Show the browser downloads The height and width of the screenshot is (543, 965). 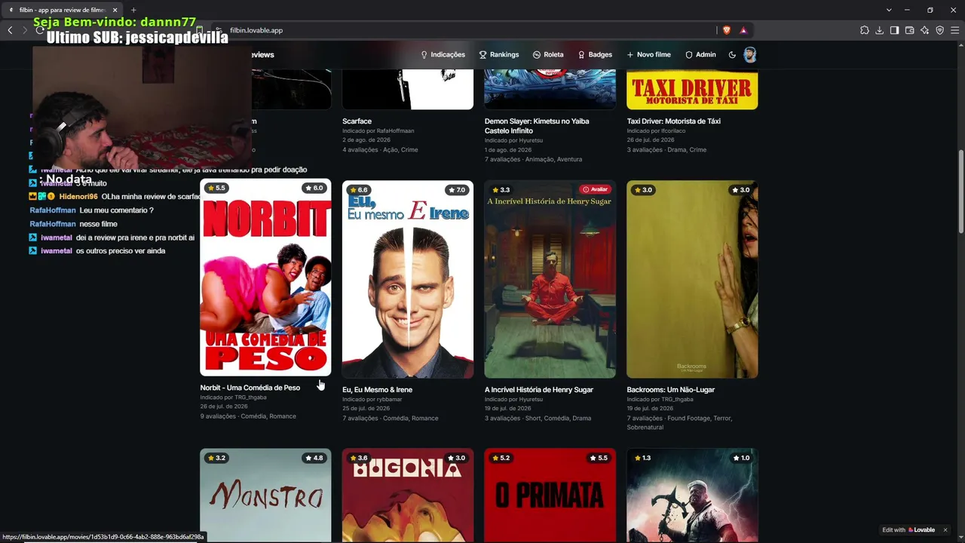[880, 30]
